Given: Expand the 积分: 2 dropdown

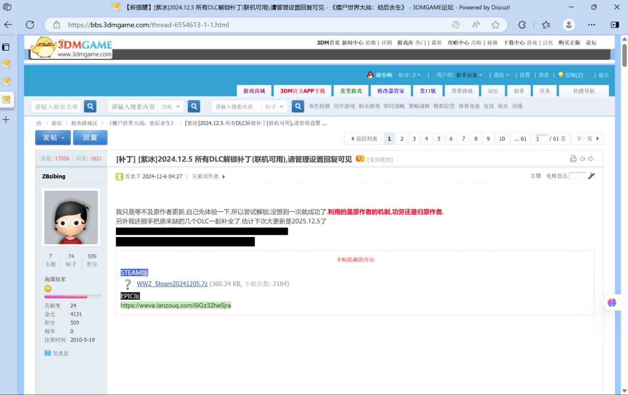Looking at the screenshot, I should pyautogui.click(x=410, y=75).
